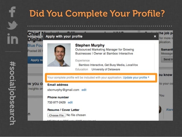Close the Apply with your profile dialog
The width and height of the screenshot is (182, 137).
pyautogui.click(x=155, y=36)
